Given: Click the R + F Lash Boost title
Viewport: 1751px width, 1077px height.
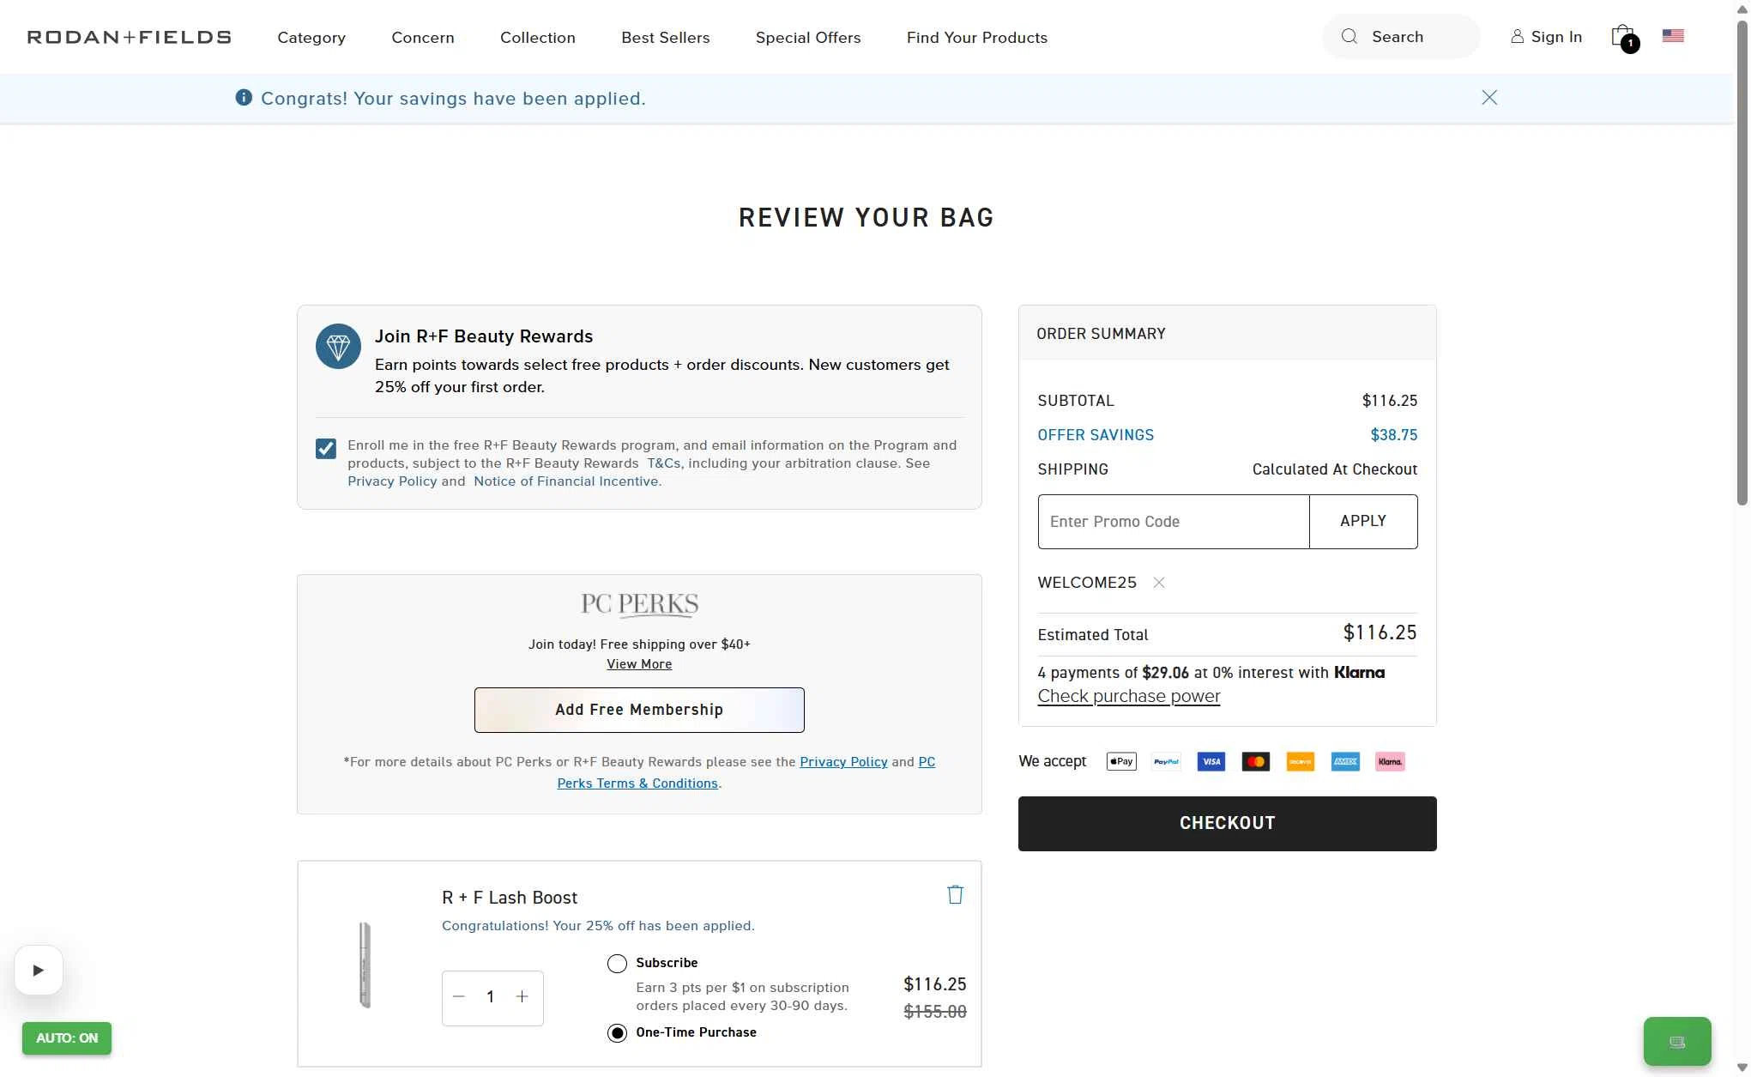Looking at the screenshot, I should click(x=510, y=898).
